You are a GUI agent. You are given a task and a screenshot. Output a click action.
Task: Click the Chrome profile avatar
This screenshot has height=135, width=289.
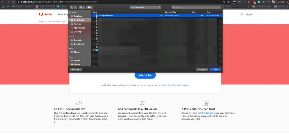pos(273,2)
